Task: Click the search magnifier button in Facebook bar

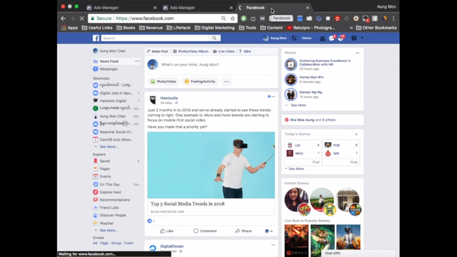Action: (214, 38)
